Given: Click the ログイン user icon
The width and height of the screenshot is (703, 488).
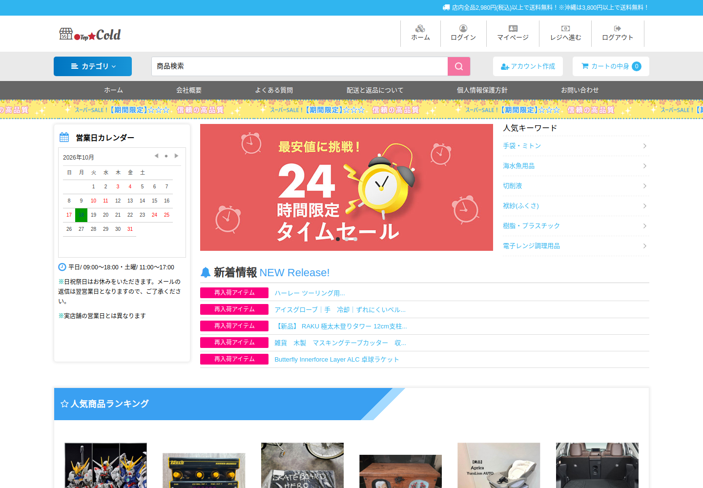Looking at the screenshot, I should point(463,29).
